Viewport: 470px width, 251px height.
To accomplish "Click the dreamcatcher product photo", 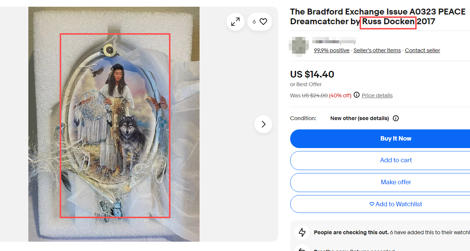I will (115, 125).
